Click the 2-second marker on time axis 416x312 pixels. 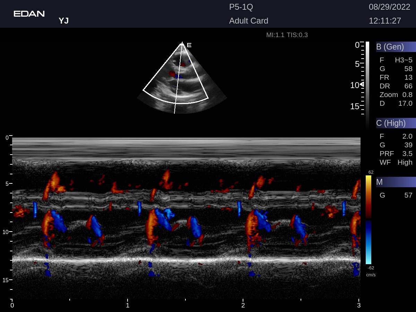243,305
